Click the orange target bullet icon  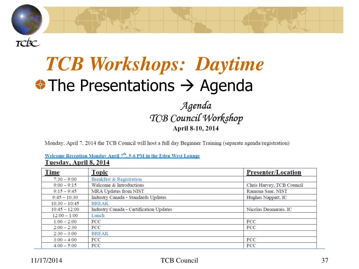[40, 84]
